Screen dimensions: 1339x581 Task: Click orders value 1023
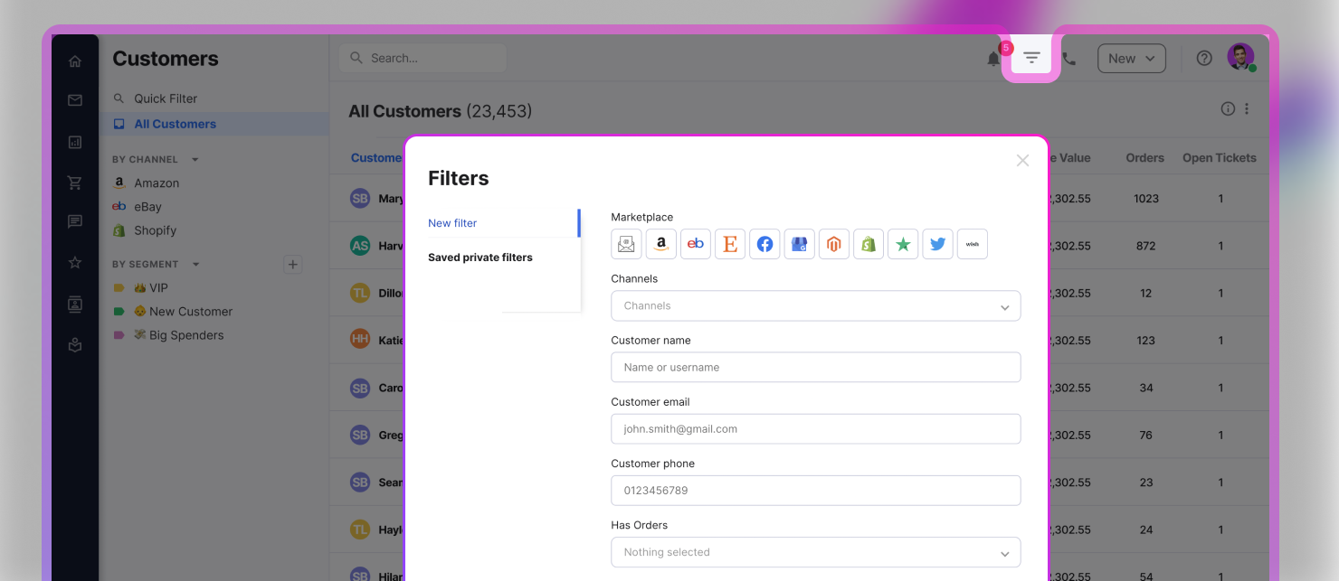pyautogui.click(x=1146, y=199)
